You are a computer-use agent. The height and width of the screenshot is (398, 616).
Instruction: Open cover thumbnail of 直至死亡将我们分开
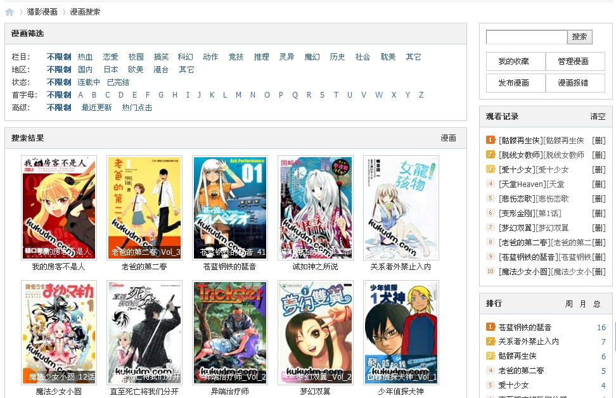point(144,332)
